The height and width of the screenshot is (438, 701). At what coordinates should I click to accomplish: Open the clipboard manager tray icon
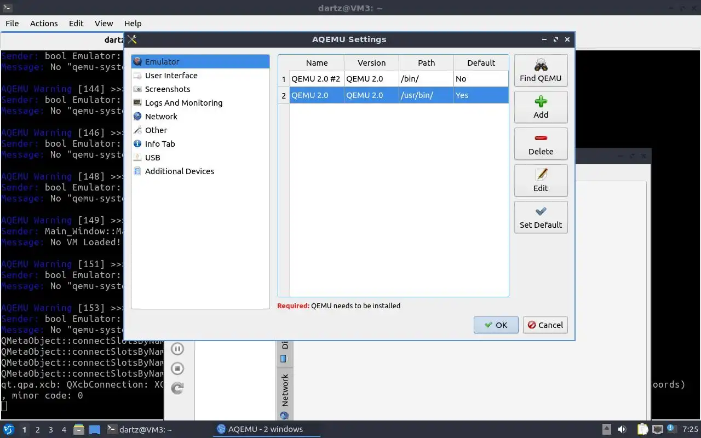(642, 429)
